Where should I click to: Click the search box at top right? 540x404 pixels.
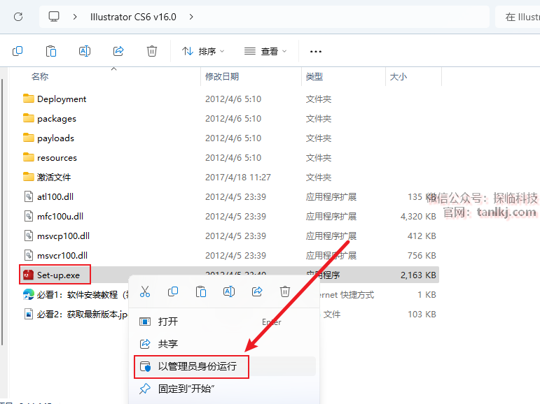click(518, 17)
